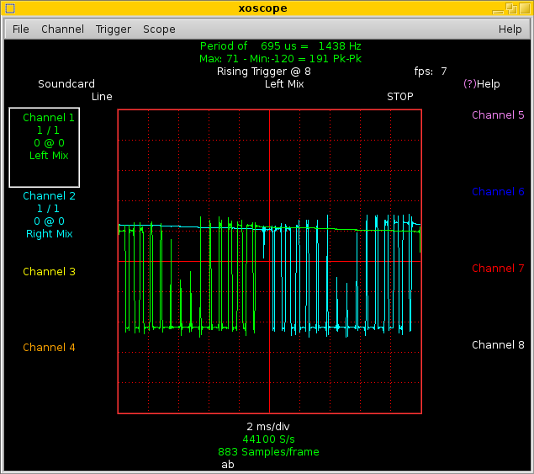Click the Left Mix label under Channel 1
The height and width of the screenshot is (474, 534).
point(49,156)
